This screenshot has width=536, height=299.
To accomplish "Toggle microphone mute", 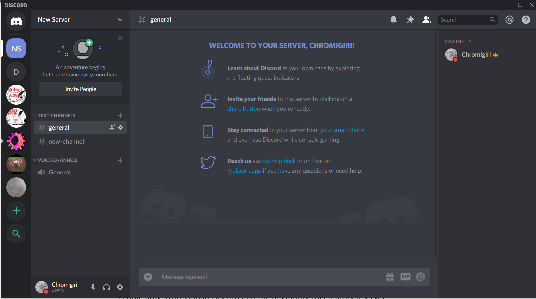I will (93, 287).
